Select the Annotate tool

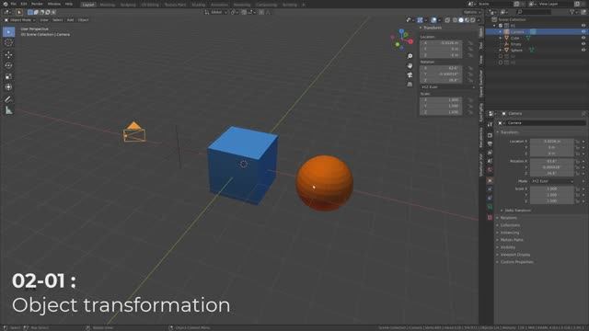click(x=8, y=99)
